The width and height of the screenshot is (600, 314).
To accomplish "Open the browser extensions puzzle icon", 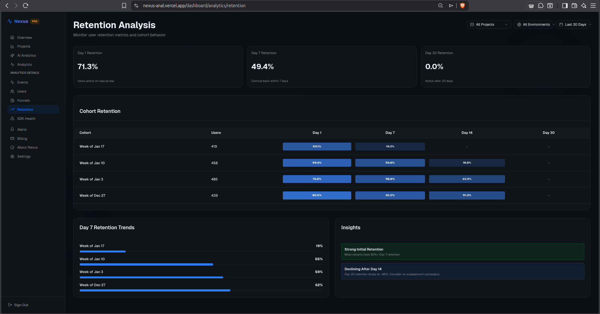I will [541, 6].
